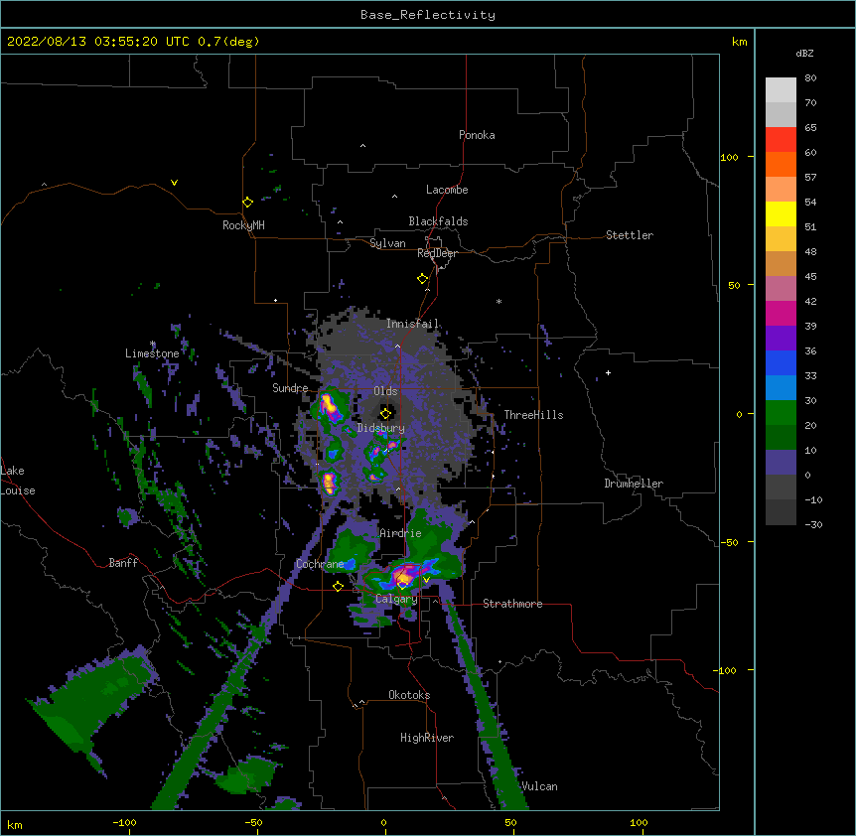Click the Airdrie city label
This screenshot has width=856, height=836.
coord(401,533)
